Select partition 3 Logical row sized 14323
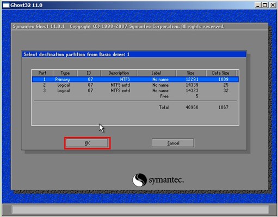 click(x=135, y=91)
